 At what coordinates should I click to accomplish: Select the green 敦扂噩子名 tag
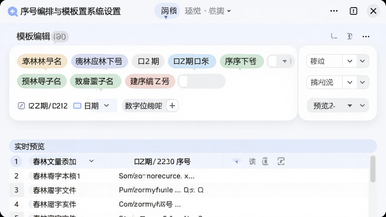pos(95,81)
